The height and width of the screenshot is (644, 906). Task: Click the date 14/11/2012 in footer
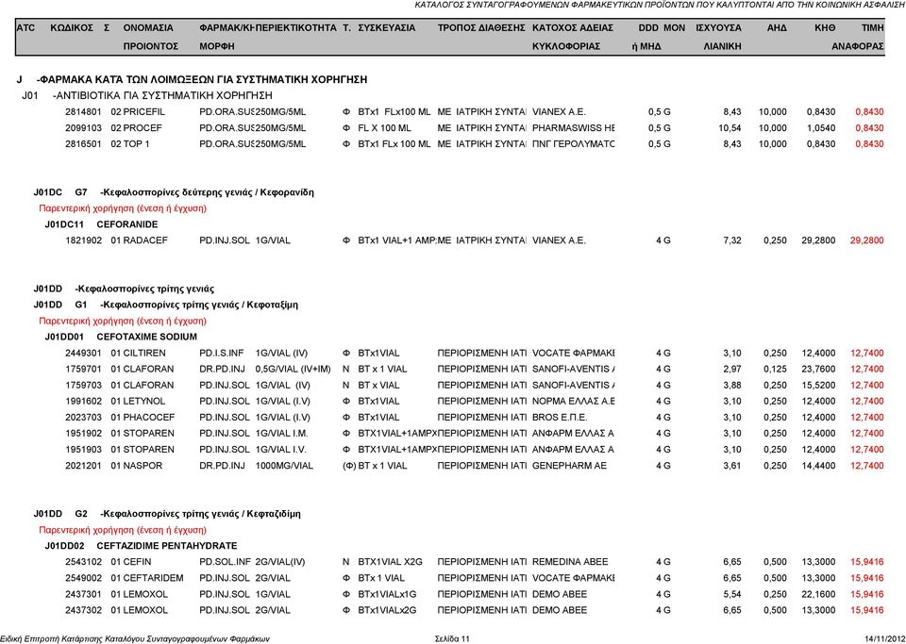885,638
